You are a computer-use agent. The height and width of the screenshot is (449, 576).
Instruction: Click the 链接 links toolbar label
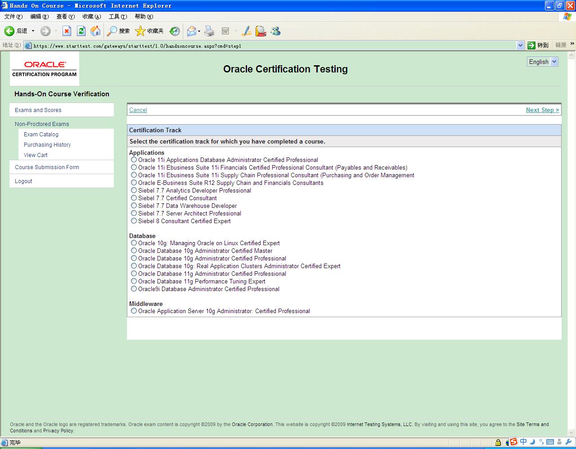pyautogui.click(x=561, y=45)
